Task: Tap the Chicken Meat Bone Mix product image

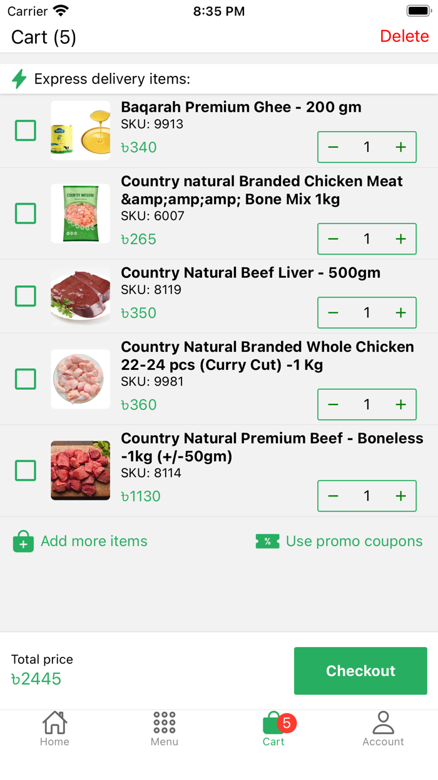Action: pyautogui.click(x=80, y=213)
